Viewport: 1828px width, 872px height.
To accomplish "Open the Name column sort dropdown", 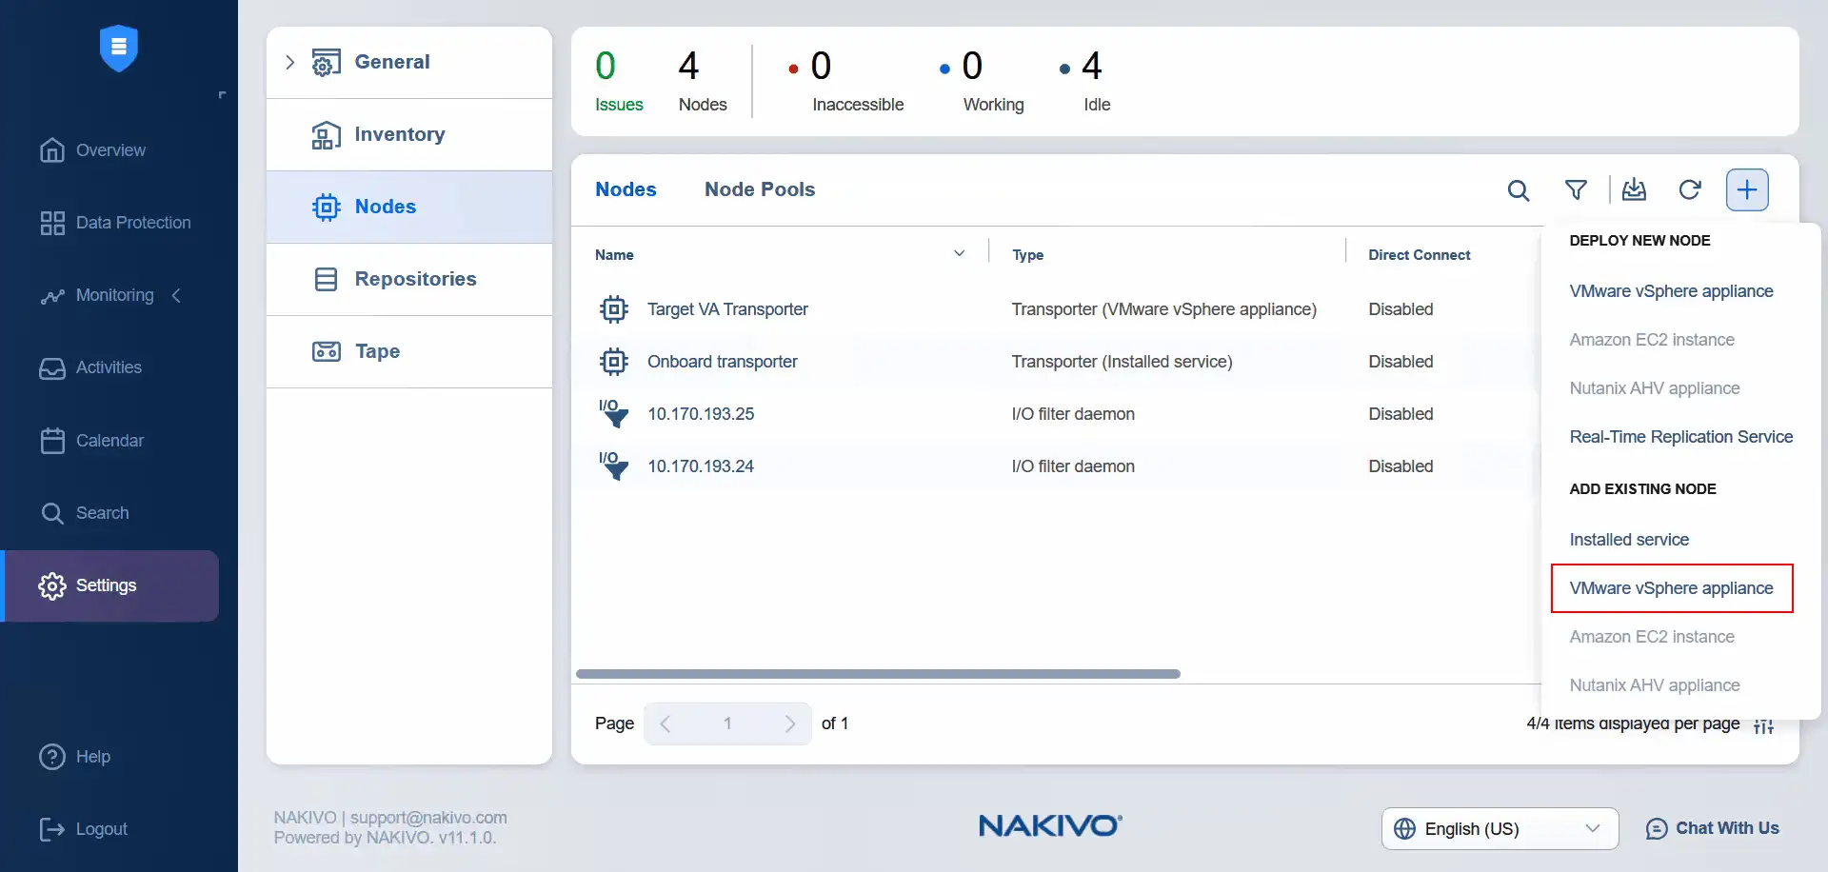I will [959, 252].
